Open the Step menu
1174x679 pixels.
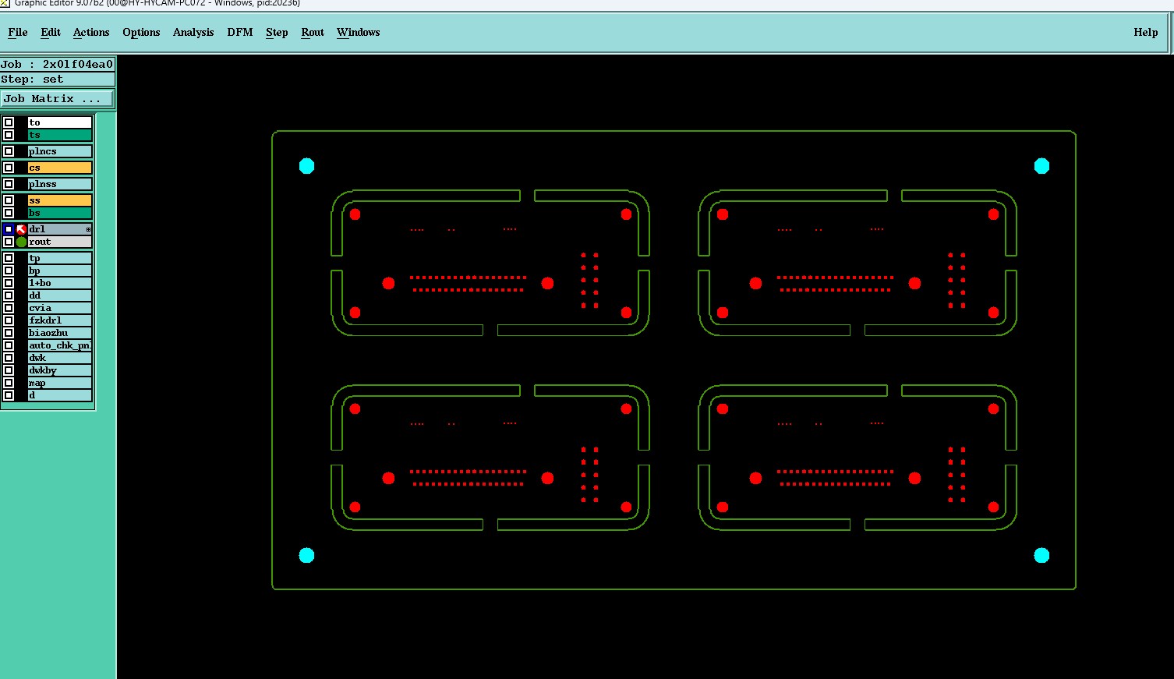277,32
